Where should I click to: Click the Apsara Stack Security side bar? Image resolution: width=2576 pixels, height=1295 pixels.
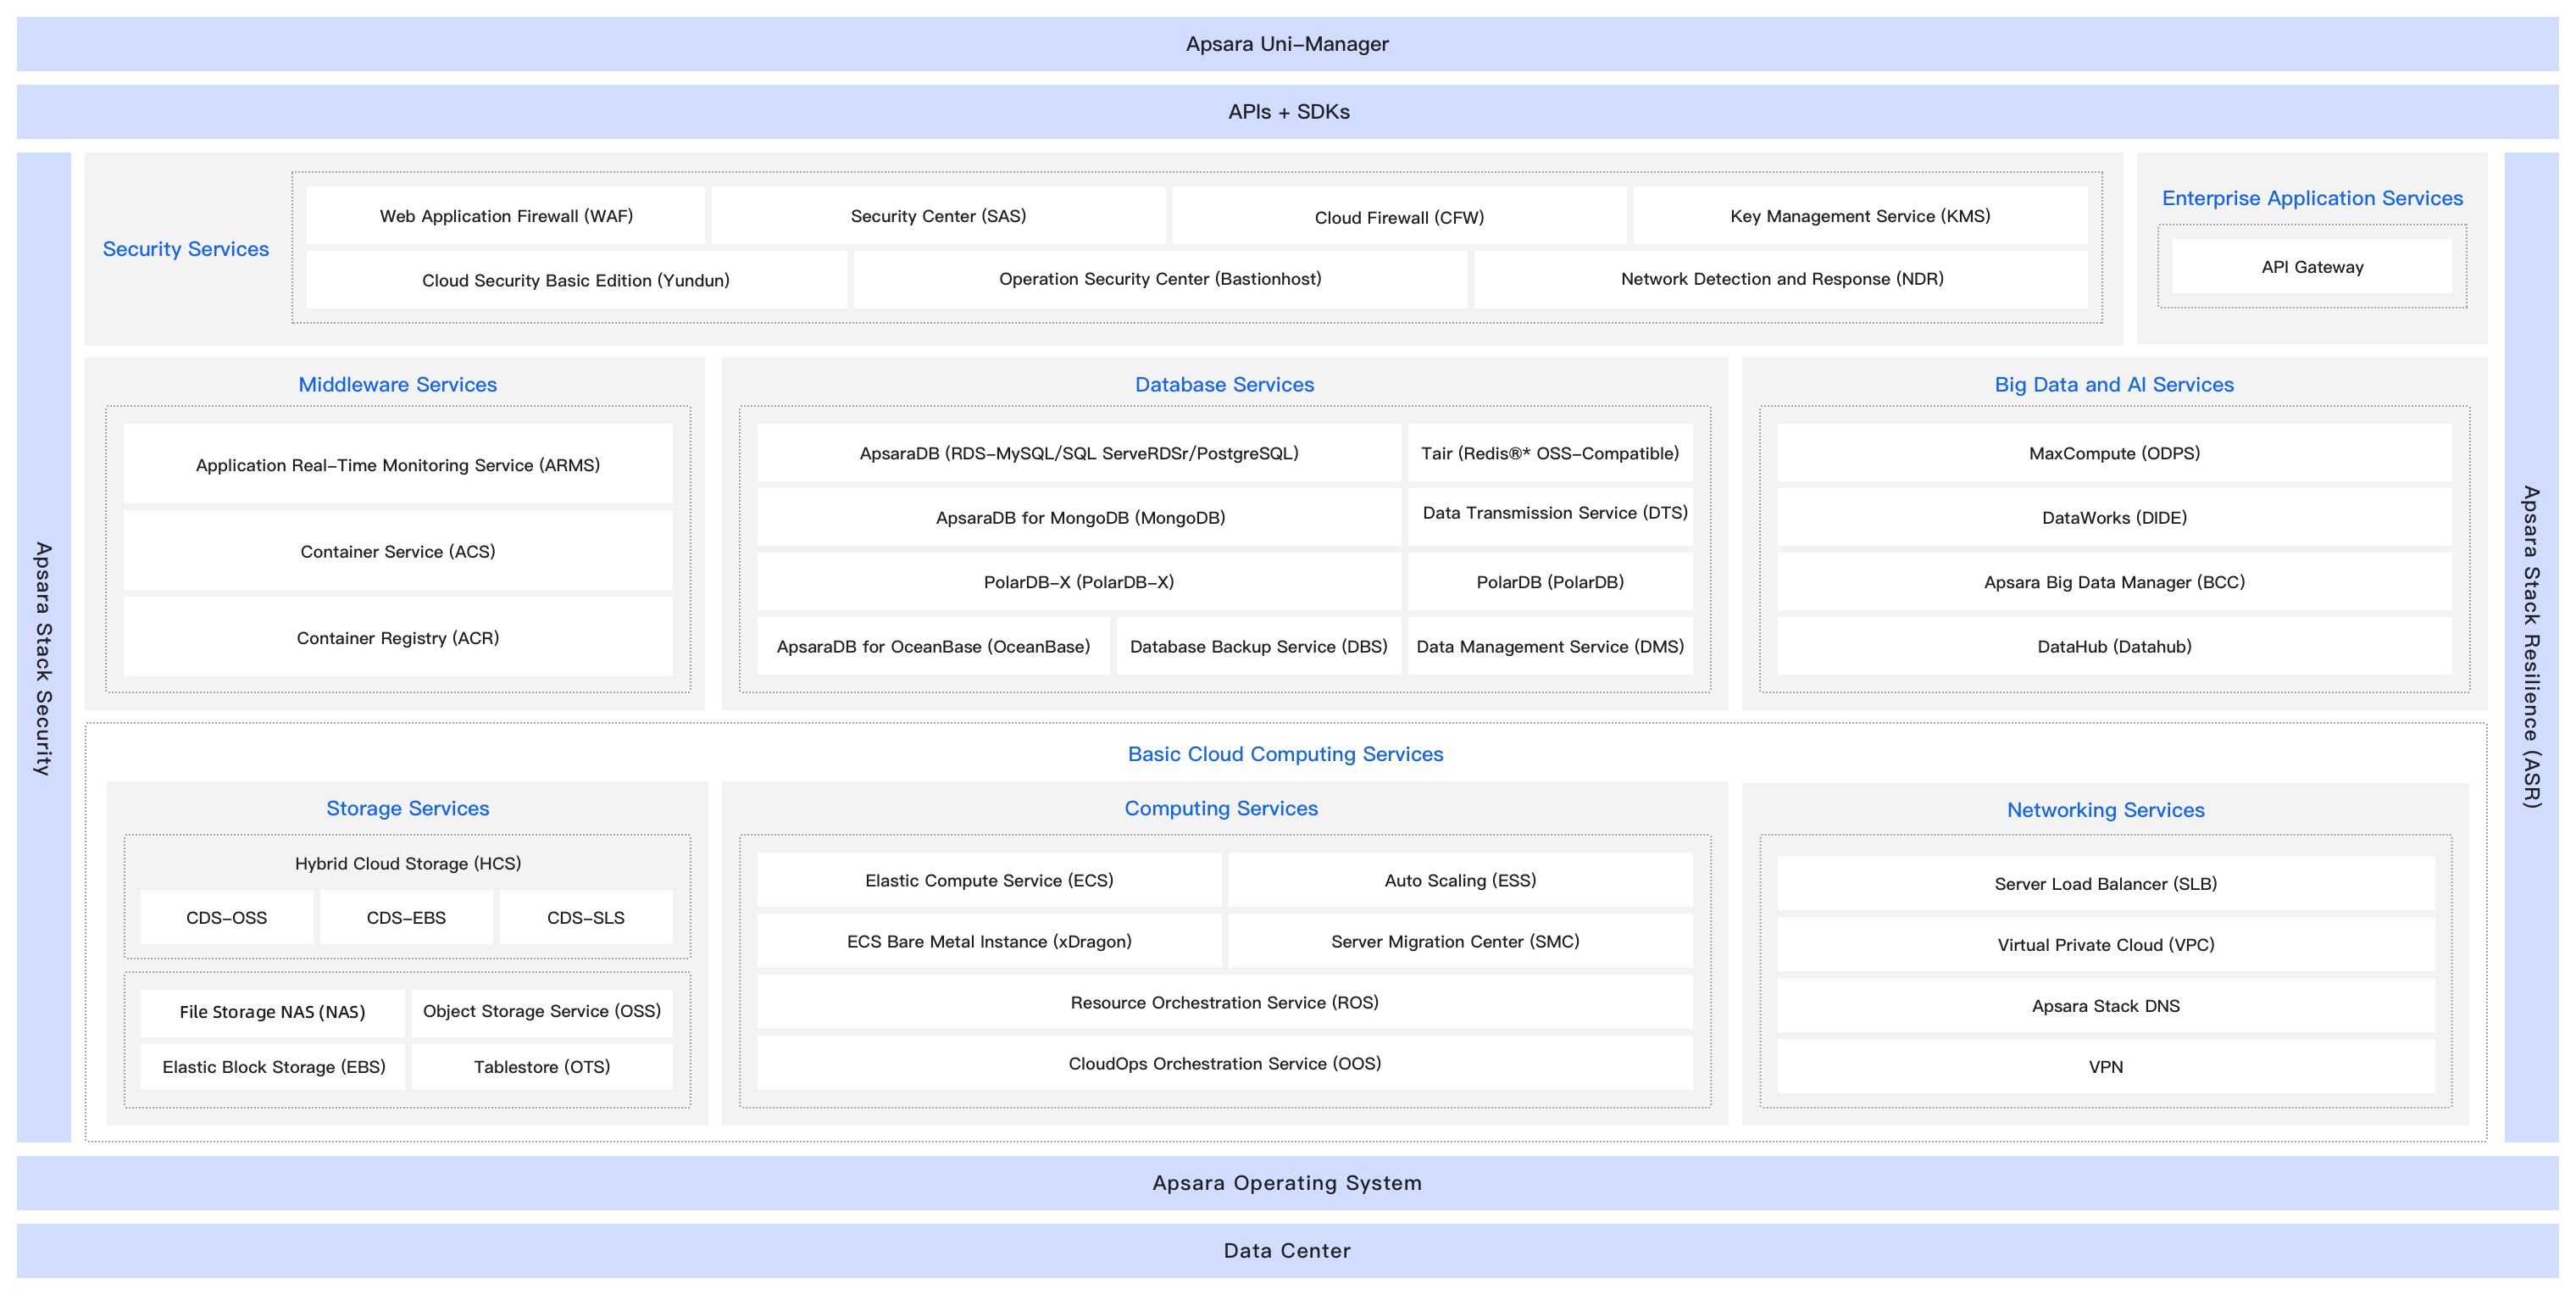tap(43, 647)
